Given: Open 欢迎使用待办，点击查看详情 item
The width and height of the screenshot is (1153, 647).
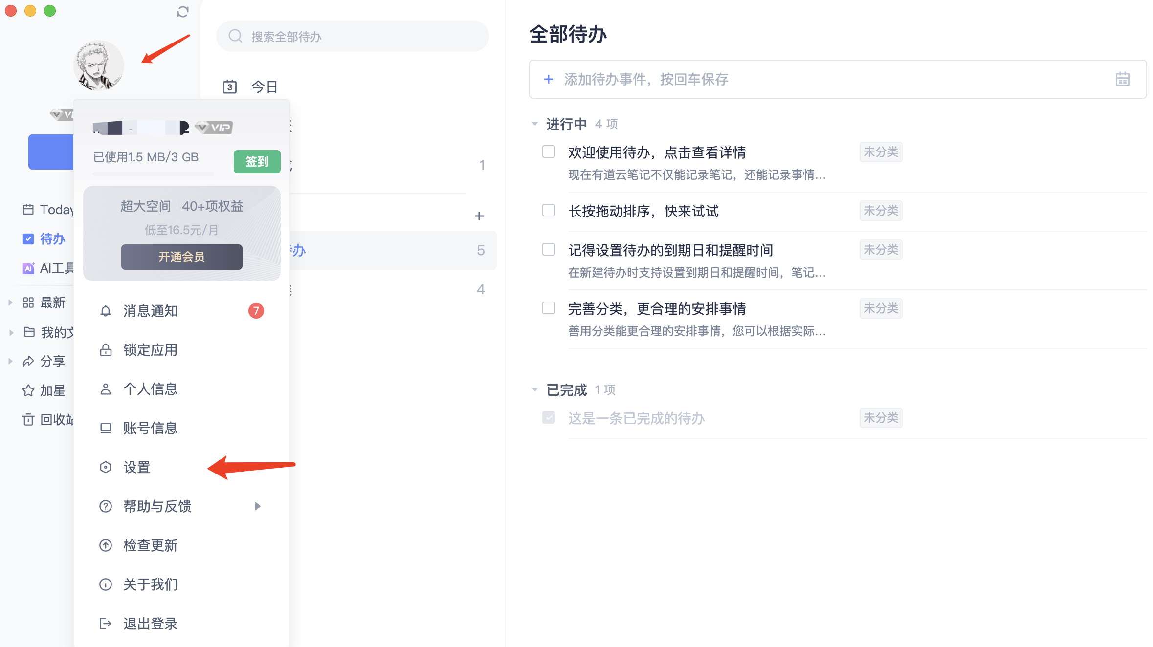Looking at the screenshot, I should (657, 152).
